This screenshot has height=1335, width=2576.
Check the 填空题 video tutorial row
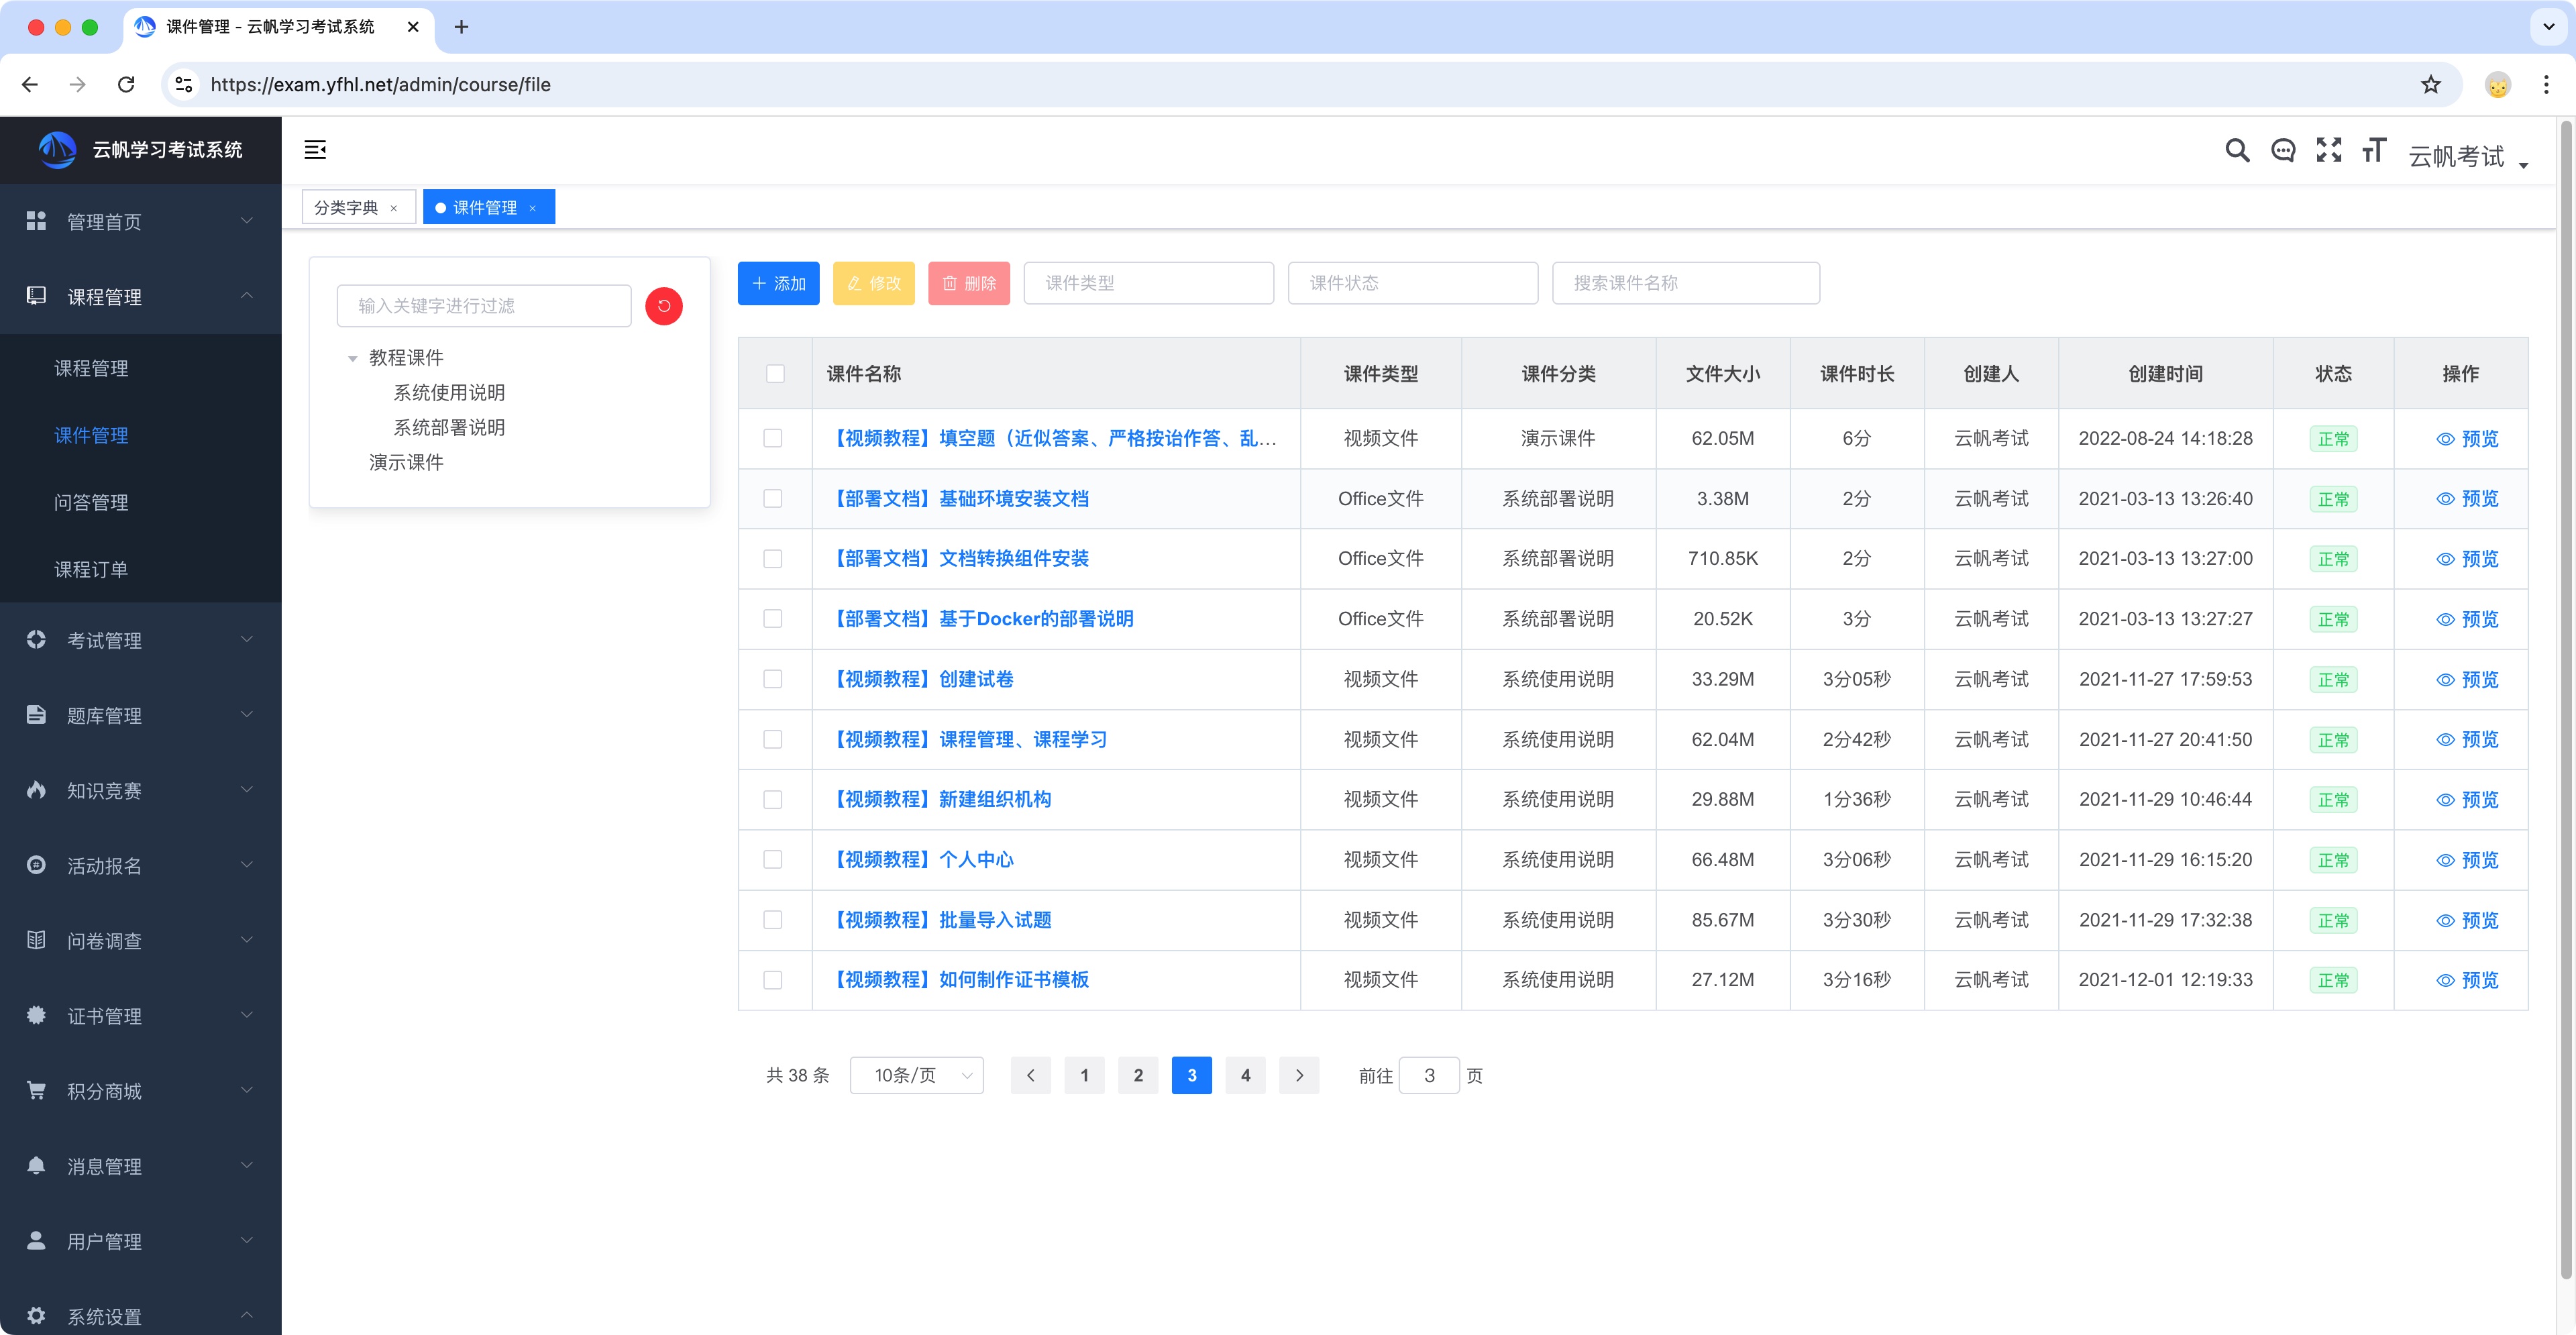click(x=773, y=438)
